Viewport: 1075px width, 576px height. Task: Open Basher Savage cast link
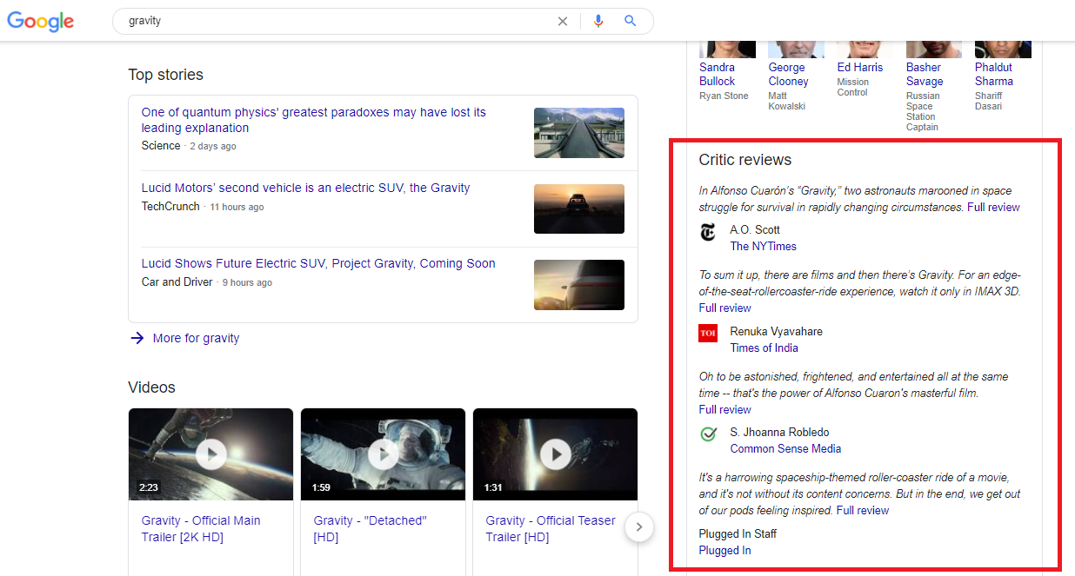(x=925, y=74)
